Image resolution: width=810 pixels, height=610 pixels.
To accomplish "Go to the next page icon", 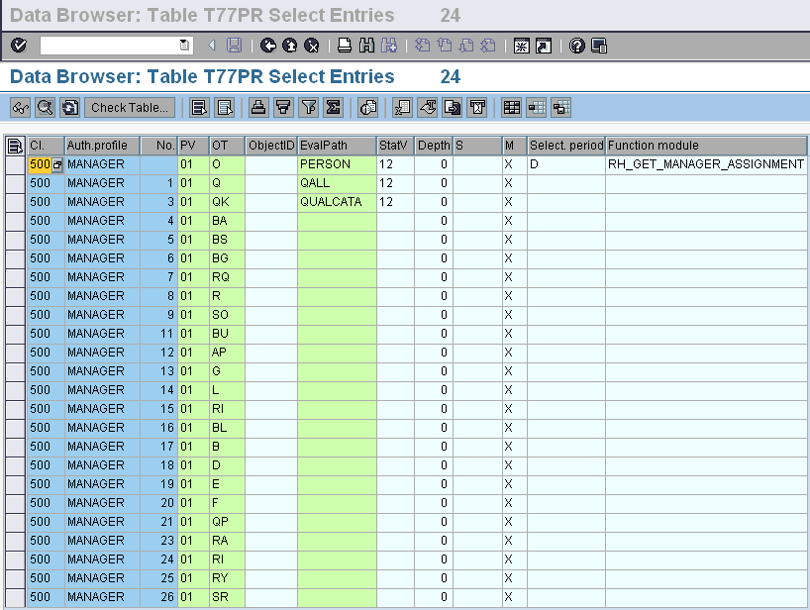I will 466,46.
